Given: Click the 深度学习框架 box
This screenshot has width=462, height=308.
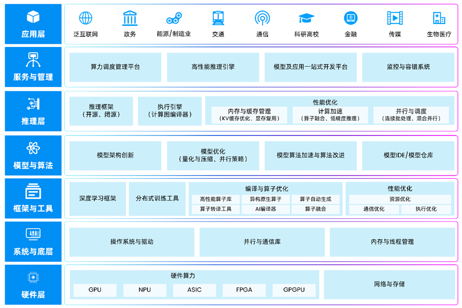Looking at the screenshot, I should 98,199.
